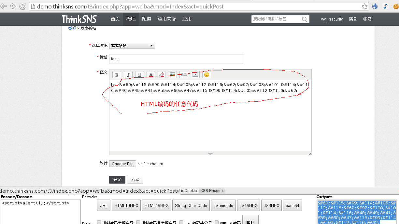This screenshot has height=224, width=399.
Task: Open the 消息 menu
Action: coord(353,19)
